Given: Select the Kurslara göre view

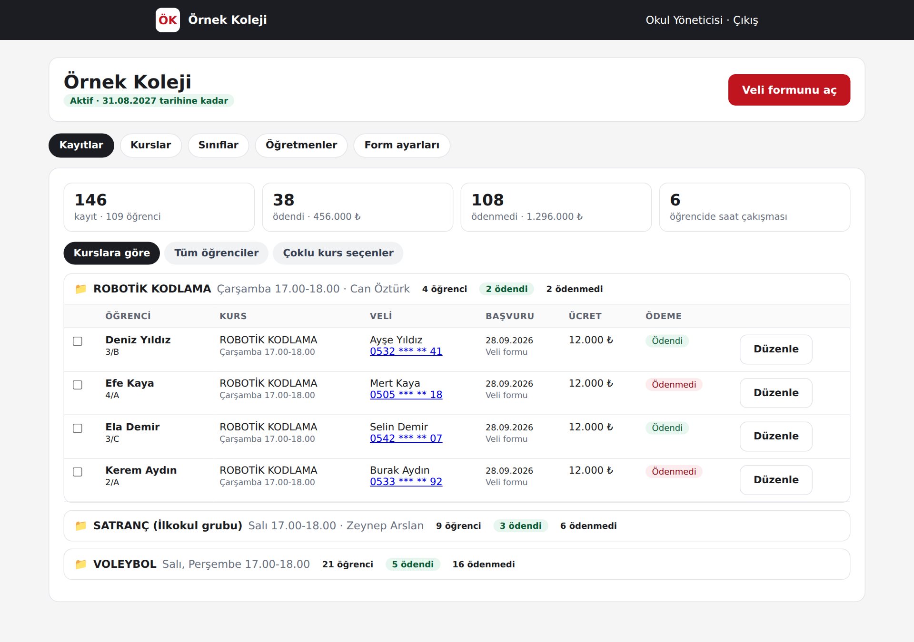Looking at the screenshot, I should tap(112, 253).
